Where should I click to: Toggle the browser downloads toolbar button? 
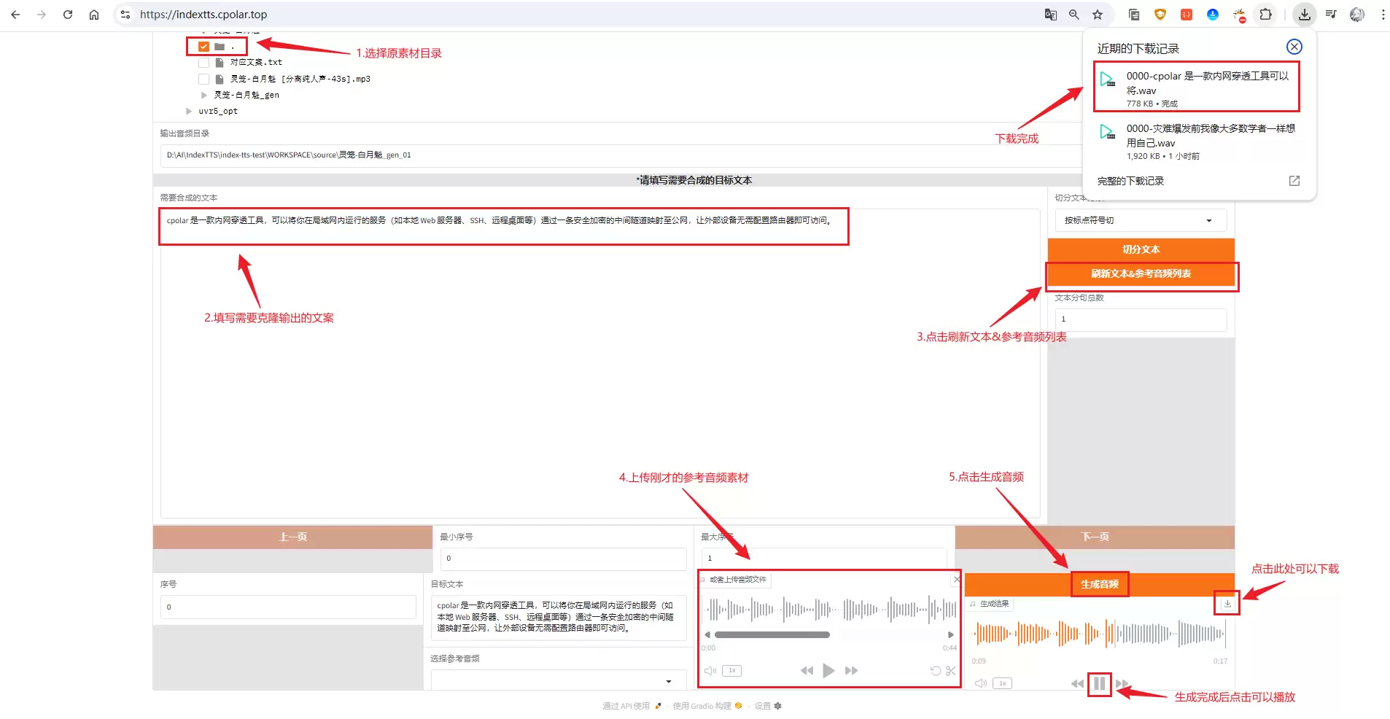click(1305, 15)
